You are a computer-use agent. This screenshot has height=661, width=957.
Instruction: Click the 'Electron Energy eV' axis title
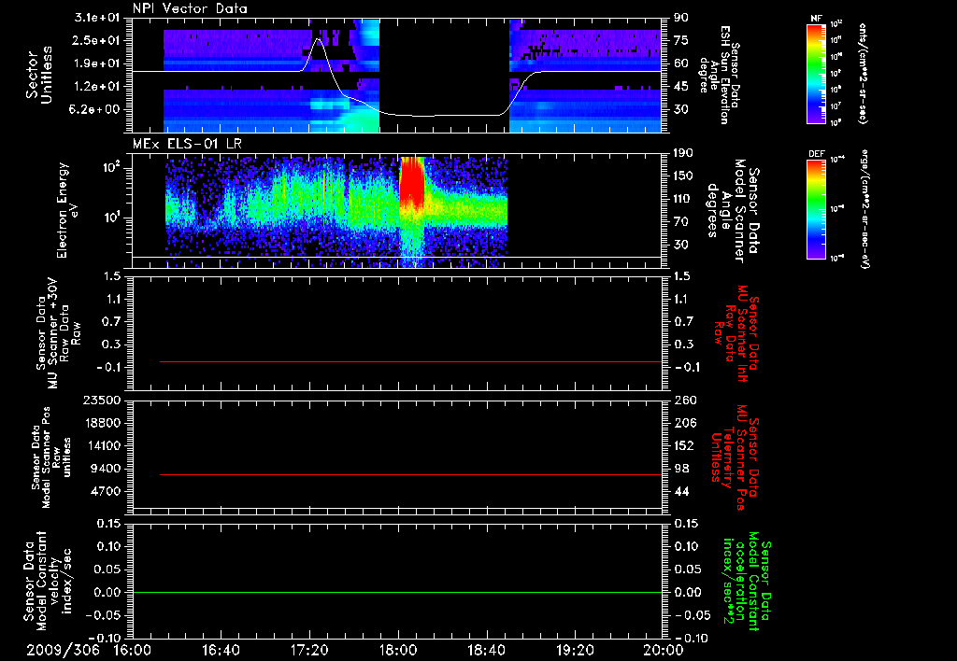click(68, 210)
